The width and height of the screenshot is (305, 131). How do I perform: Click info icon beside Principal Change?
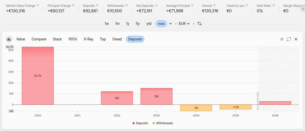[73, 5]
